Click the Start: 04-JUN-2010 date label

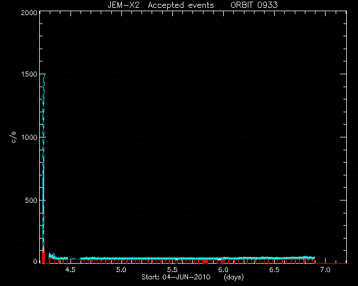(x=176, y=277)
